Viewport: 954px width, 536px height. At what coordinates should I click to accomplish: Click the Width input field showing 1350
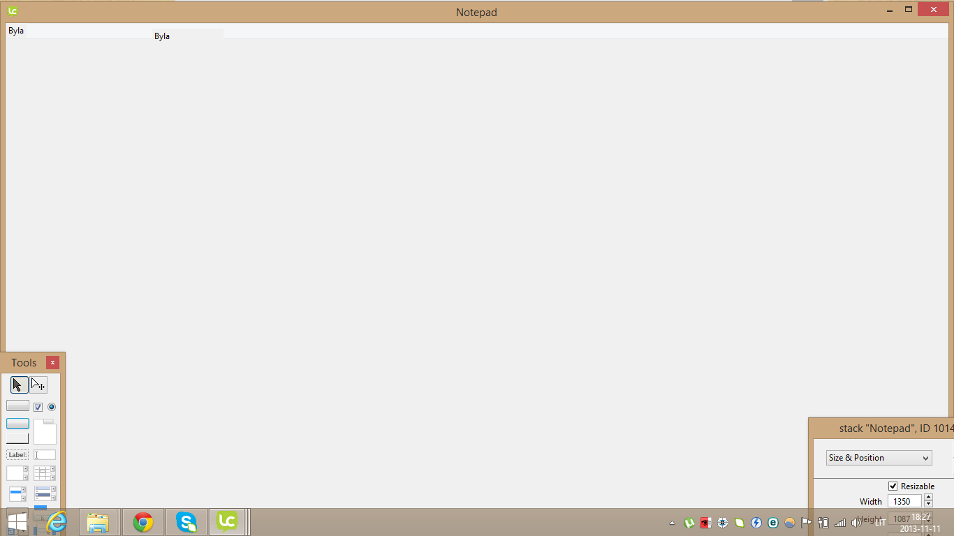[904, 501]
